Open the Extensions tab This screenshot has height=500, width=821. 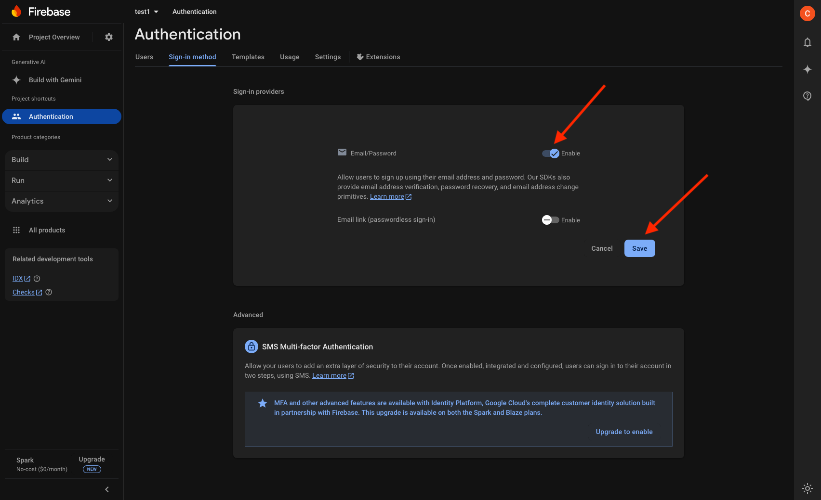(x=378, y=57)
